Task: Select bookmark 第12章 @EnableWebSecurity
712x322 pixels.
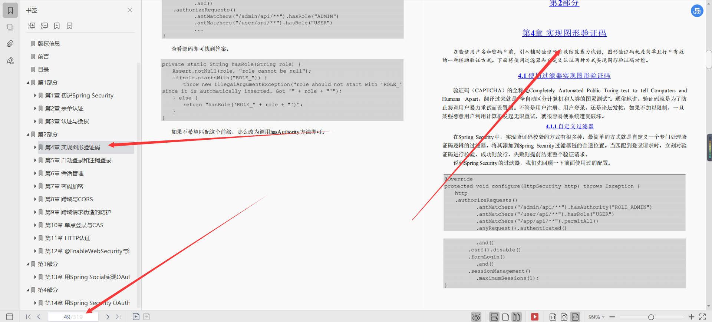Action: (x=87, y=251)
